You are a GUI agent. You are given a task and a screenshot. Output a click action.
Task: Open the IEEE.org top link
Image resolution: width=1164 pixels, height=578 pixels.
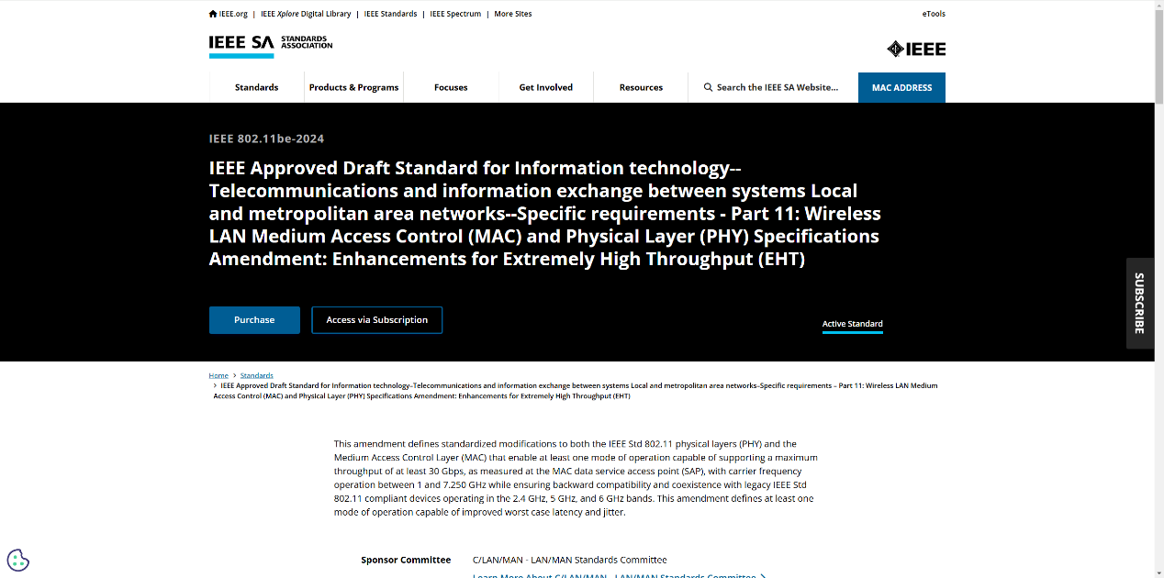coord(233,14)
